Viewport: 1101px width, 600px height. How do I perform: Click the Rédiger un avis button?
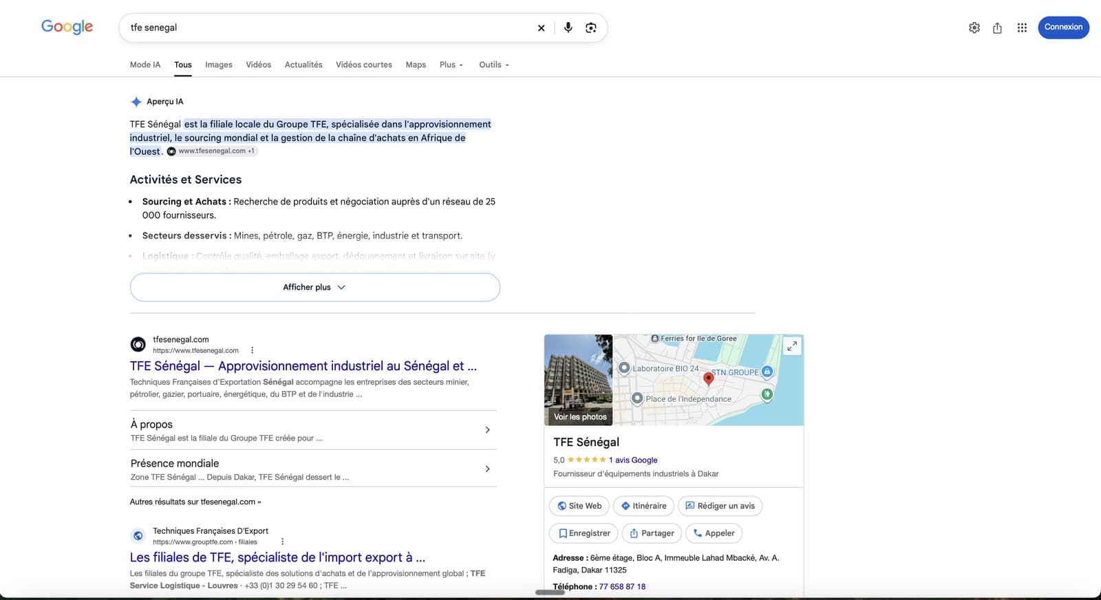pos(720,506)
